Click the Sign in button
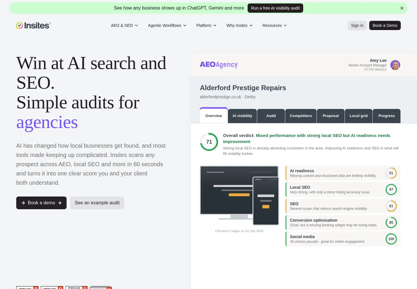Image resolution: width=417 pixels, height=289 pixels. [357, 25]
